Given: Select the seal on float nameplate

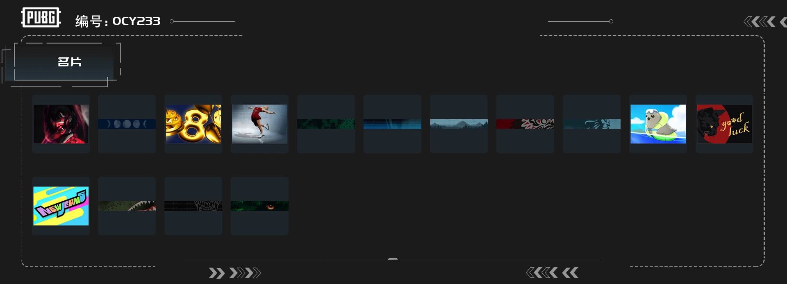Looking at the screenshot, I should (658, 124).
